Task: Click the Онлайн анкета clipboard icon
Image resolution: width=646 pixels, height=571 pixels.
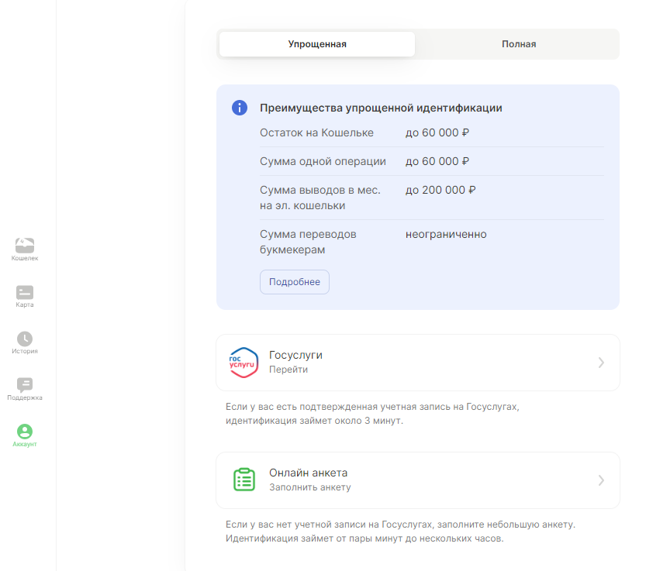Action: pos(244,480)
